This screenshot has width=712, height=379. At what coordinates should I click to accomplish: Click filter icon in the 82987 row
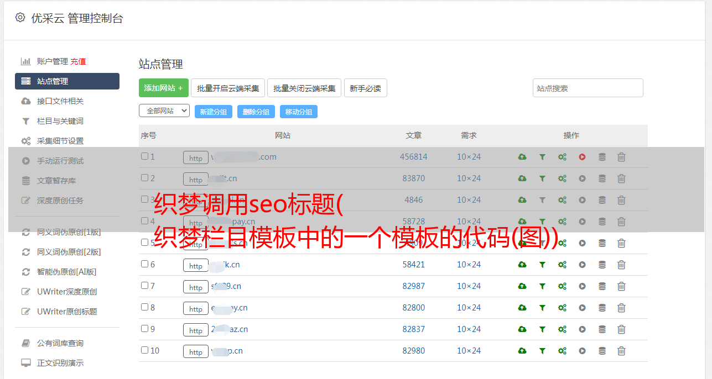pyautogui.click(x=542, y=286)
